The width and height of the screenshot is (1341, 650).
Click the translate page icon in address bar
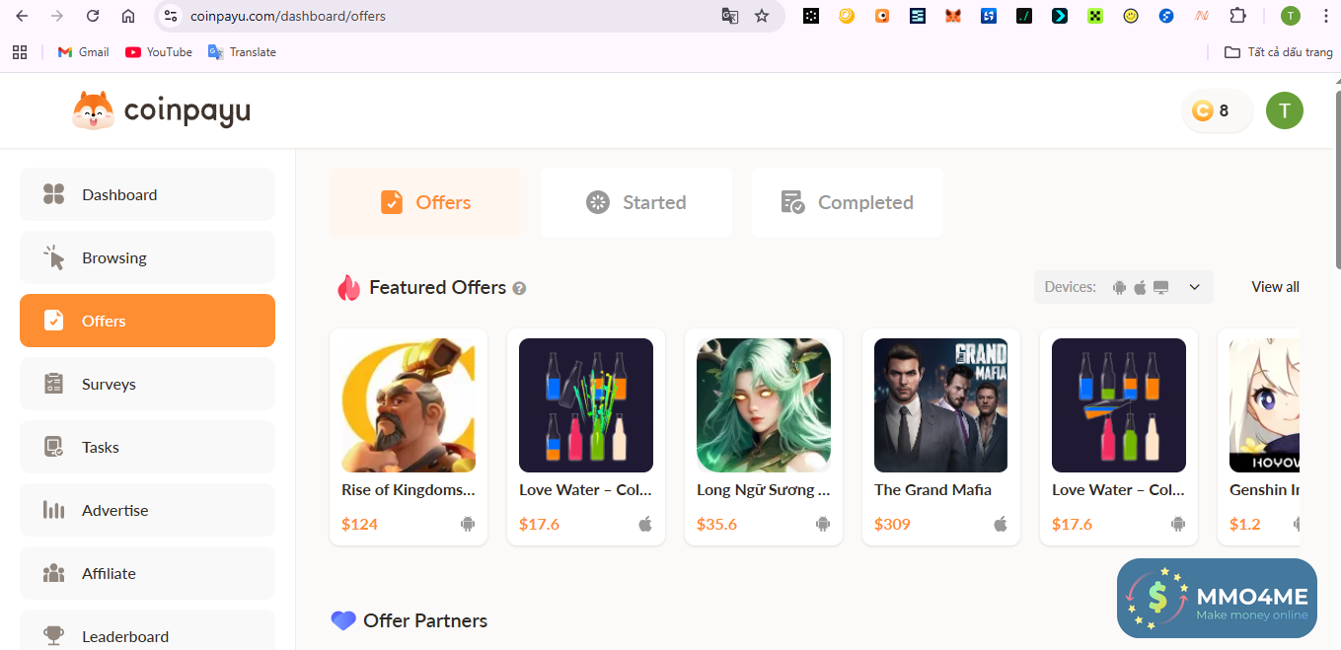point(730,16)
